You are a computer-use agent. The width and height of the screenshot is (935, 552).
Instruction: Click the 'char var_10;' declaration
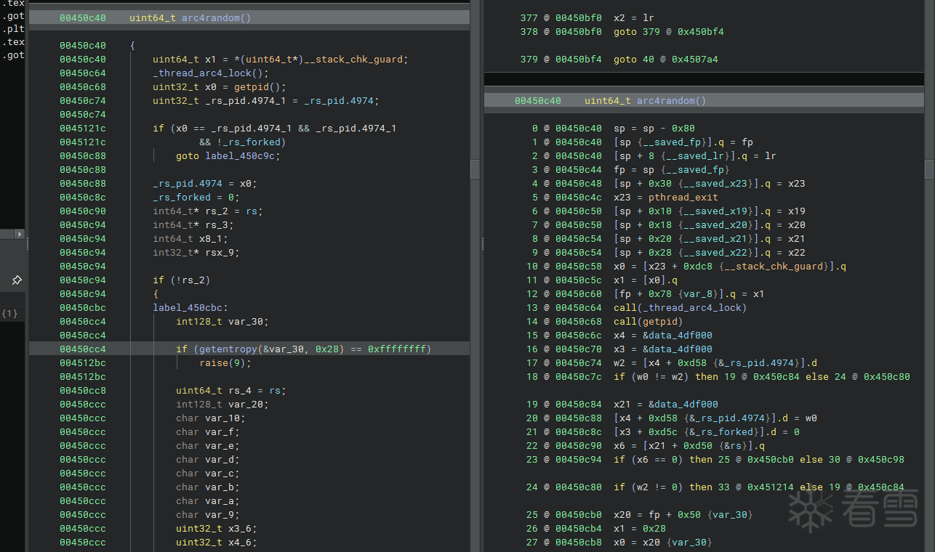[x=211, y=418]
